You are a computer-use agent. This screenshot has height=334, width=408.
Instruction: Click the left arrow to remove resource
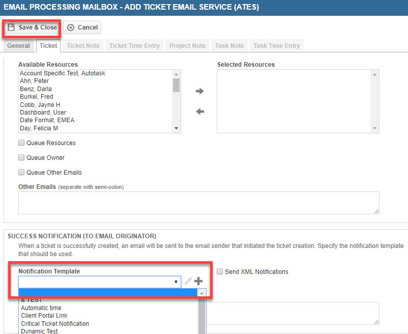pyautogui.click(x=200, y=112)
